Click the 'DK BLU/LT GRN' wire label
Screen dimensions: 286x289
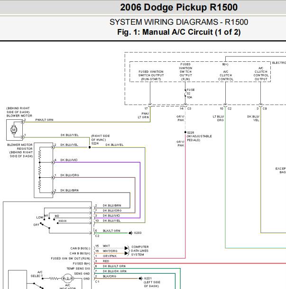[114, 266]
